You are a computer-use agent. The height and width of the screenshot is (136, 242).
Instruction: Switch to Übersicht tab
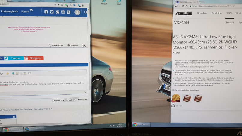pos(229,22)
